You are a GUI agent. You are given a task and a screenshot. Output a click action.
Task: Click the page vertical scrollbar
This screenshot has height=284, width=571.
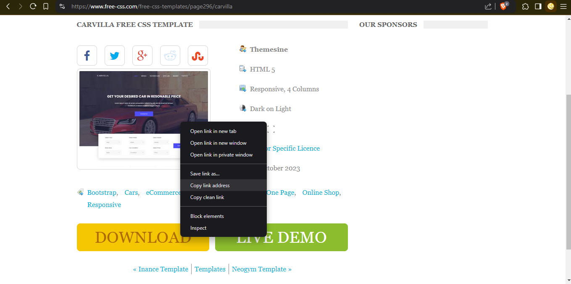tap(568, 168)
